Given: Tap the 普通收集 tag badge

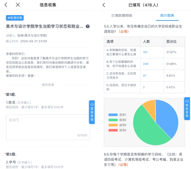Looking at the screenshot, I should (15, 18).
